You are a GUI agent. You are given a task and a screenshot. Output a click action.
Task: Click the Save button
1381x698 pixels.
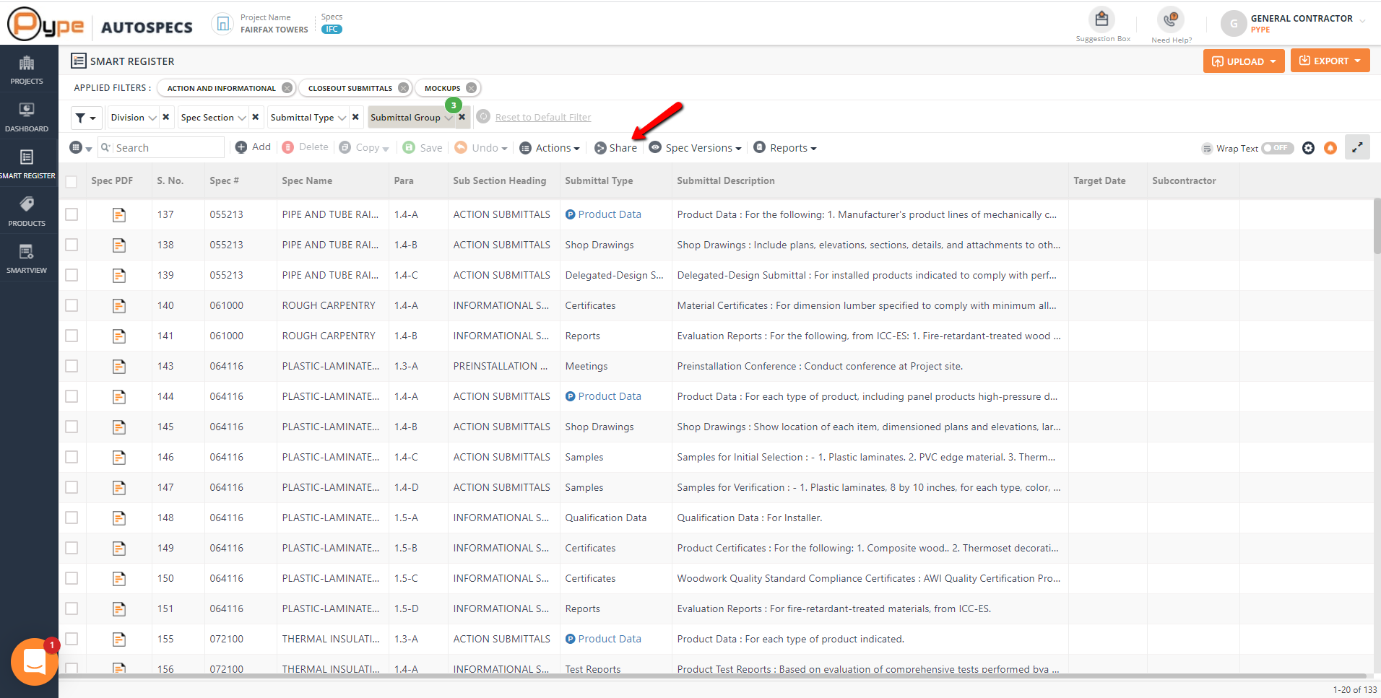pos(423,148)
